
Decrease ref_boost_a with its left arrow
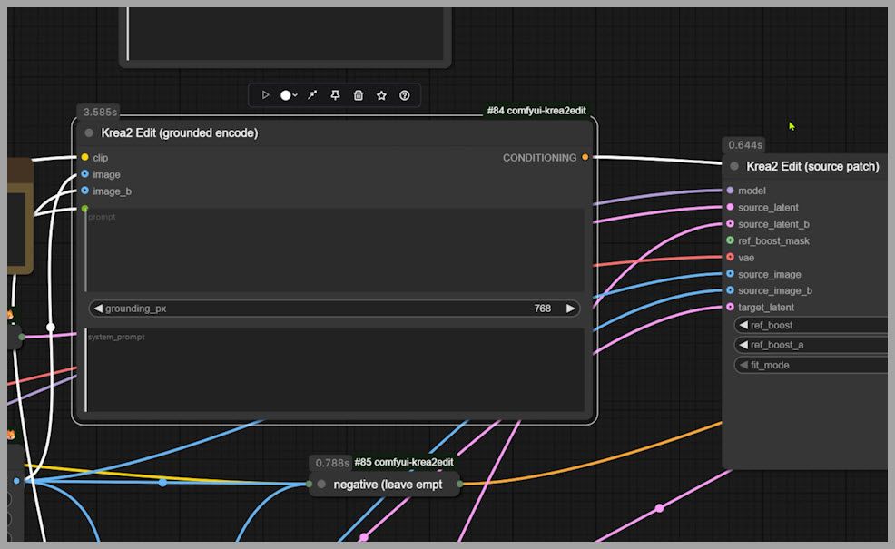(x=743, y=345)
